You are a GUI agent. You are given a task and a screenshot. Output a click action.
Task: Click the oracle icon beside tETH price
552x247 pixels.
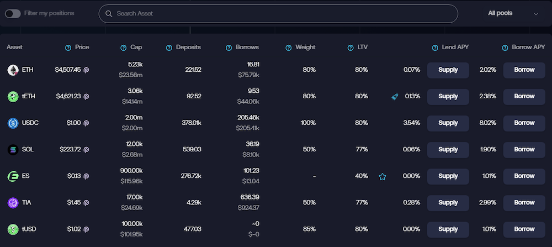pyautogui.click(x=86, y=97)
